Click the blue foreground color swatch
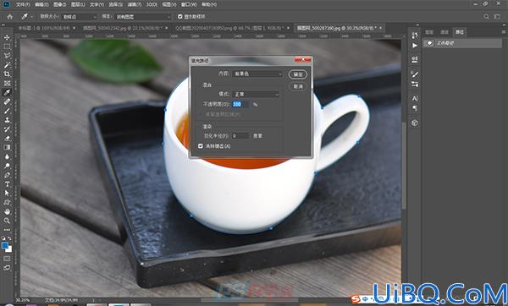The image size is (508, 306). click(x=5, y=246)
